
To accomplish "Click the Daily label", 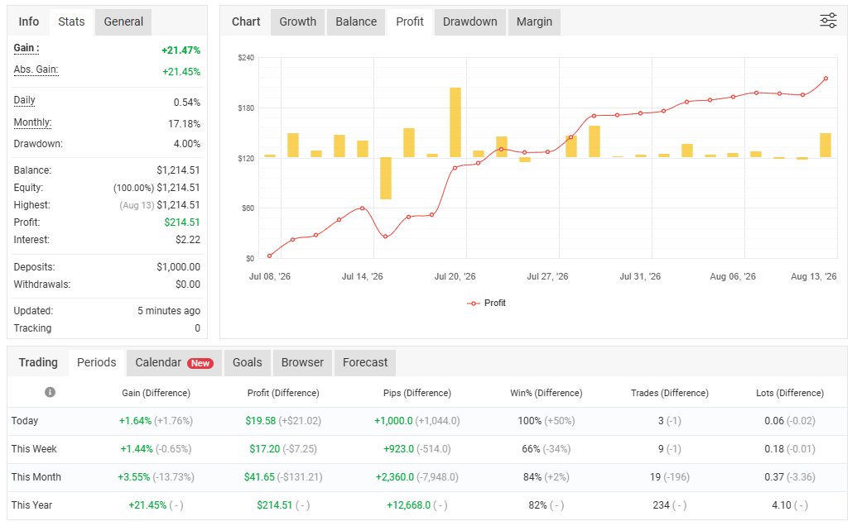I will pyautogui.click(x=25, y=100).
